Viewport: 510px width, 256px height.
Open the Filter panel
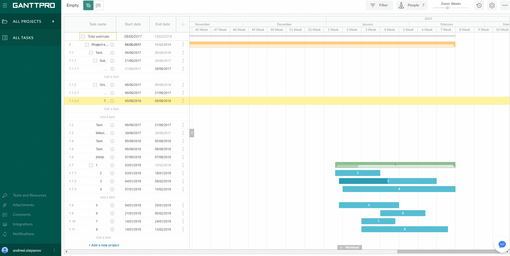[x=379, y=5]
